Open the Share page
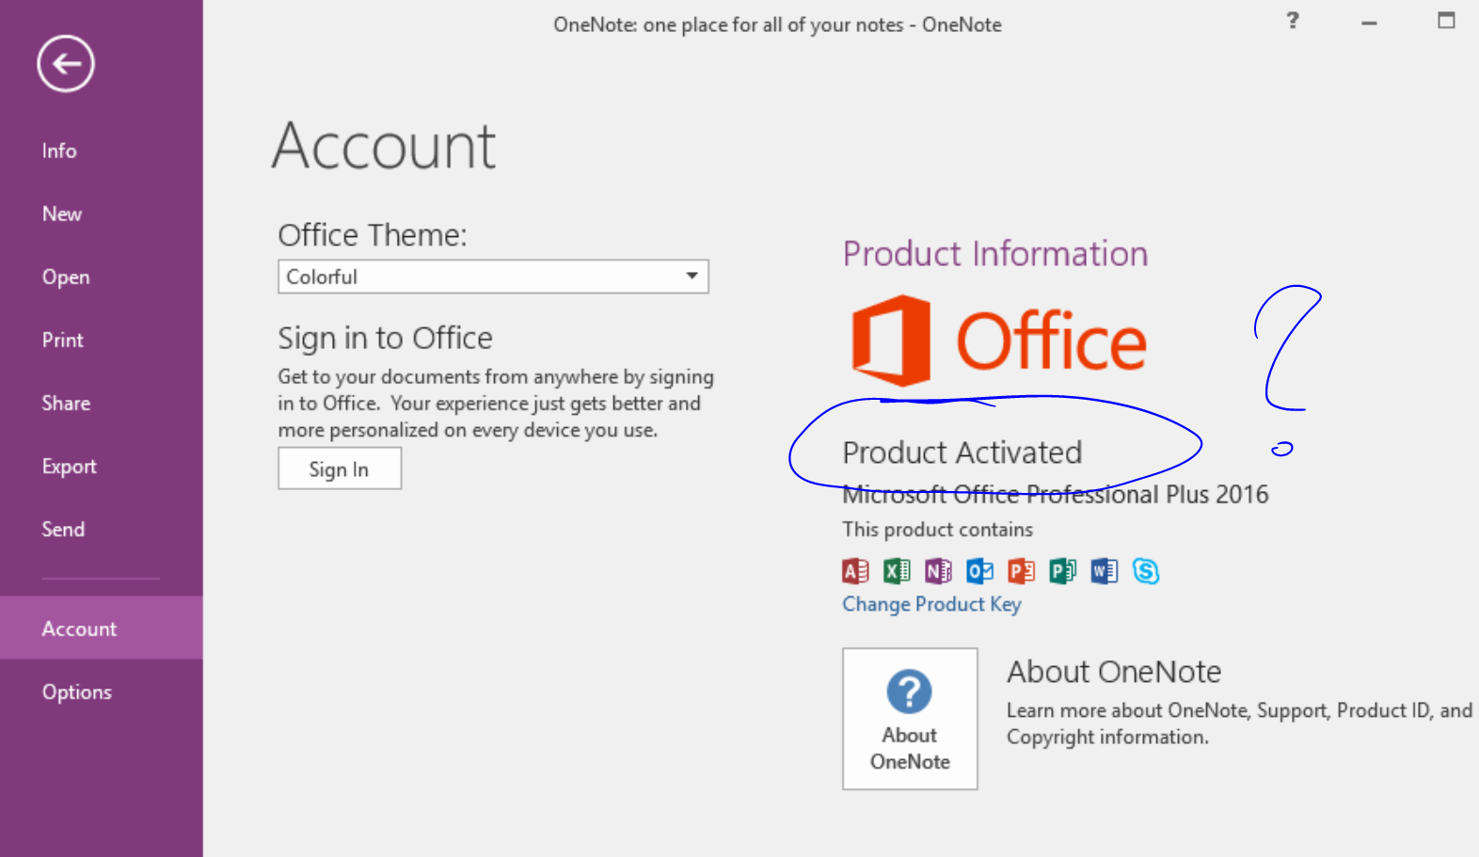 [66, 403]
